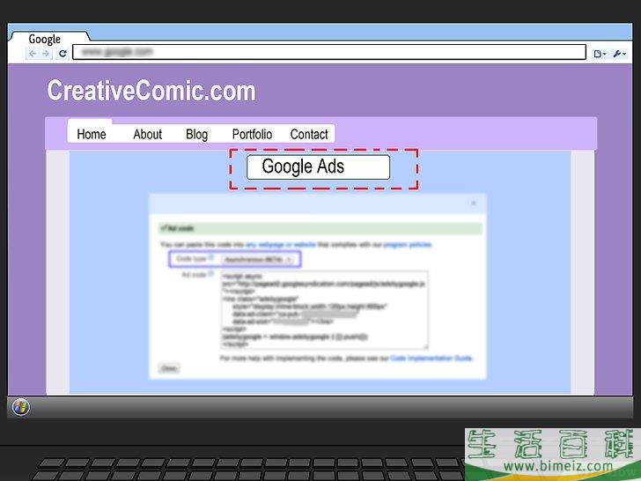Click the browser forward arrow

coord(46,54)
